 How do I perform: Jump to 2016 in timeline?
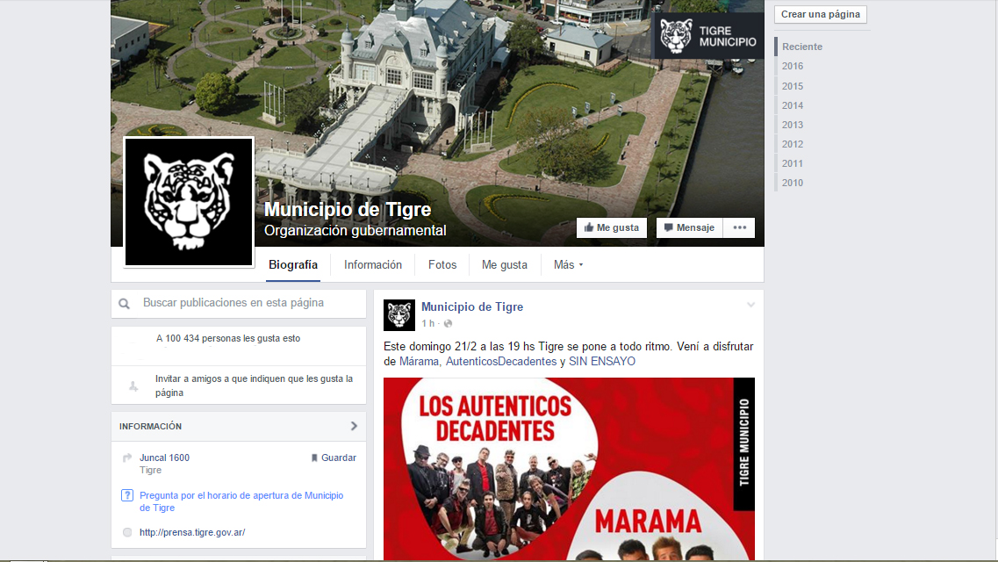click(x=793, y=66)
